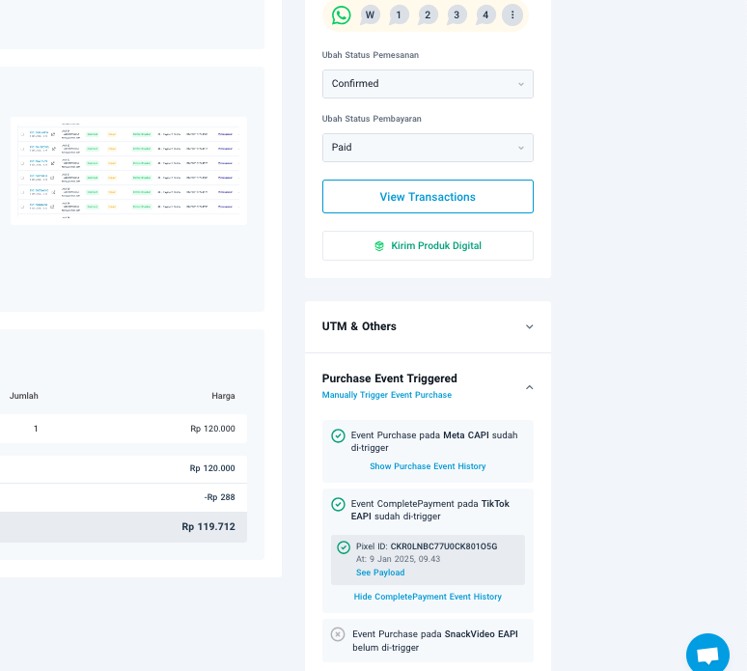Click the Ubah Status Pemesanan label

click(371, 55)
